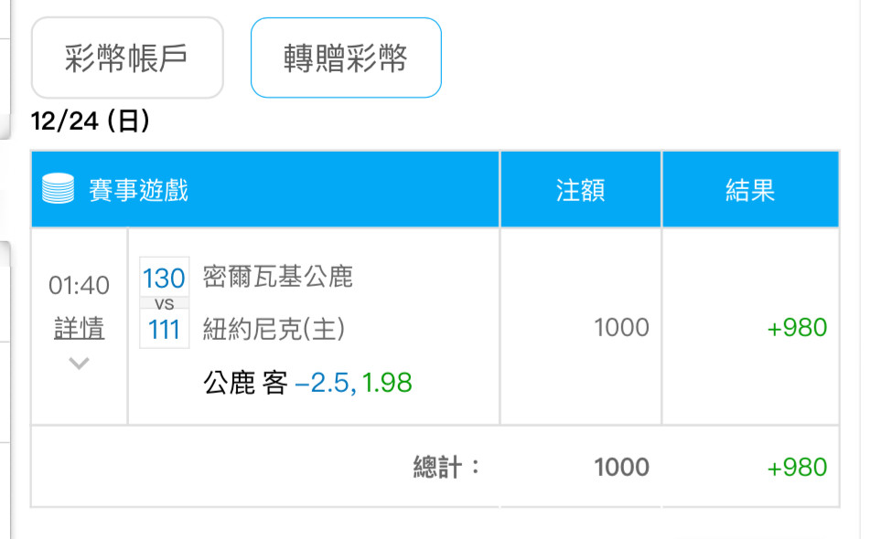
Task: Select team name 紐約尼克(主)
Action: pos(274,329)
